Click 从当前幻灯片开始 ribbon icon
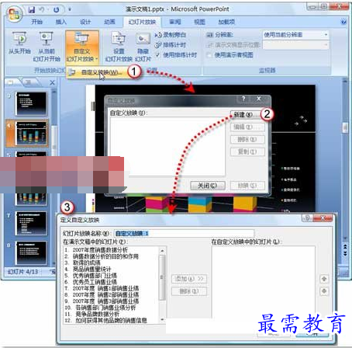 coord(47,47)
